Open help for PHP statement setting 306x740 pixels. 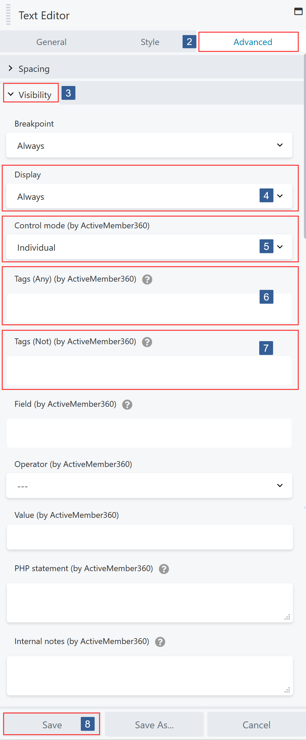point(164,569)
